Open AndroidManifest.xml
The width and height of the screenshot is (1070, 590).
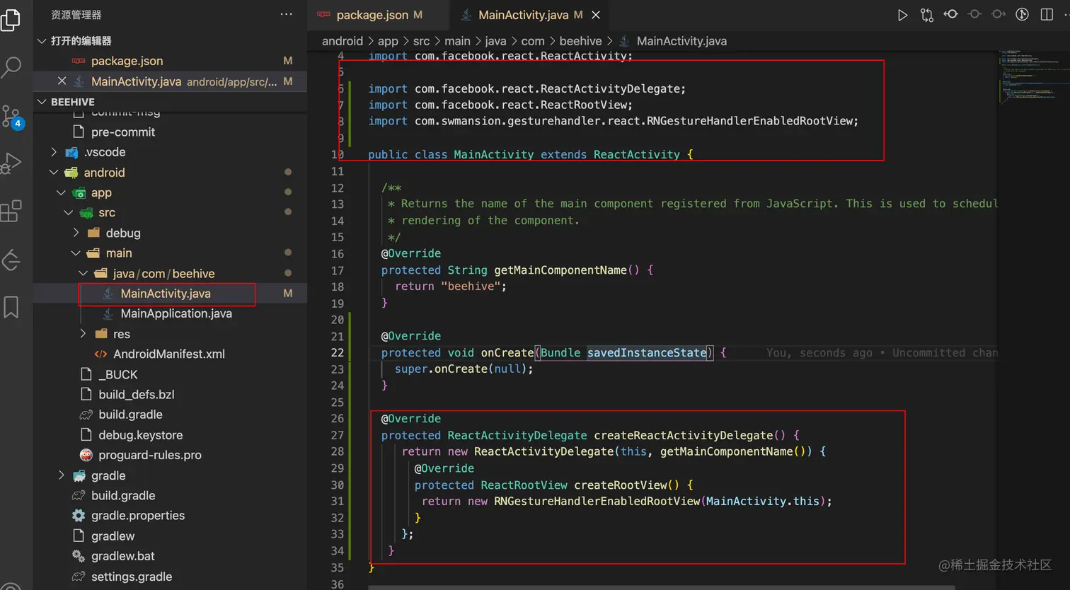pyautogui.click(x=169, y=354)
